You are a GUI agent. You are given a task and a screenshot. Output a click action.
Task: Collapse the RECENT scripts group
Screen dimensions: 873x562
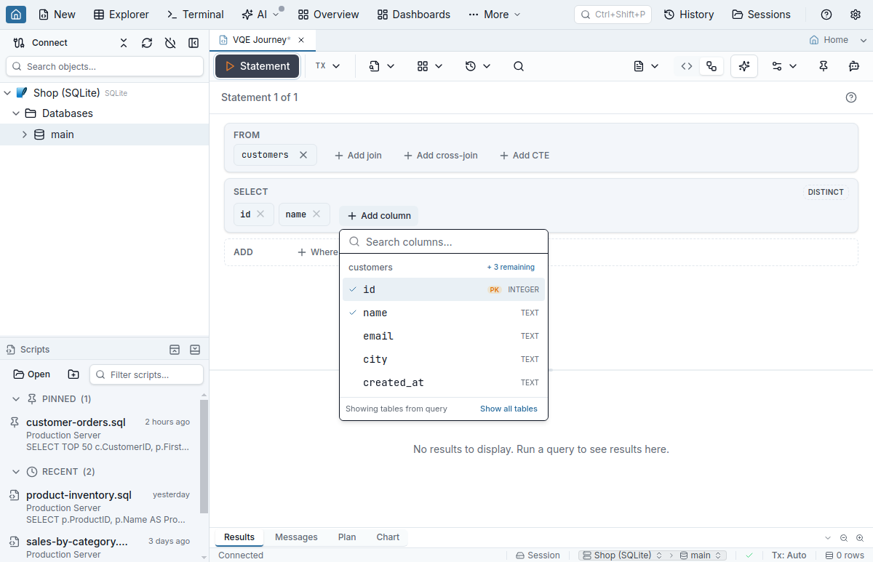(x=16, y=472)
